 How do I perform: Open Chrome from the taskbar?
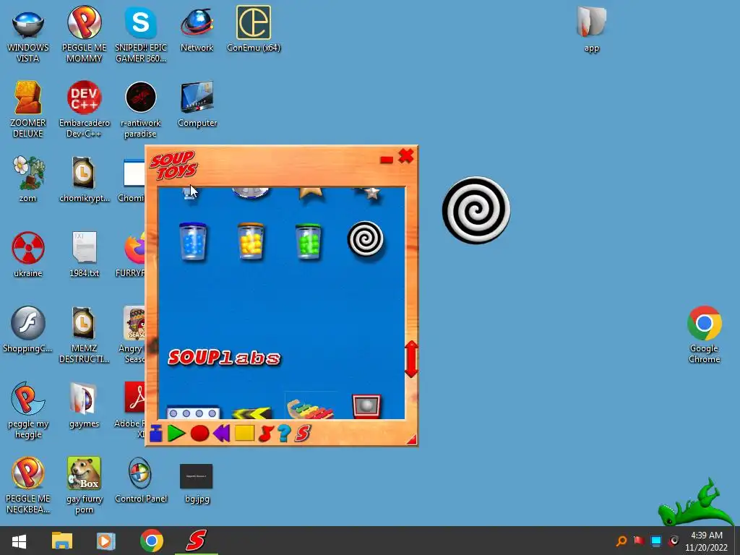click(152, 541)
